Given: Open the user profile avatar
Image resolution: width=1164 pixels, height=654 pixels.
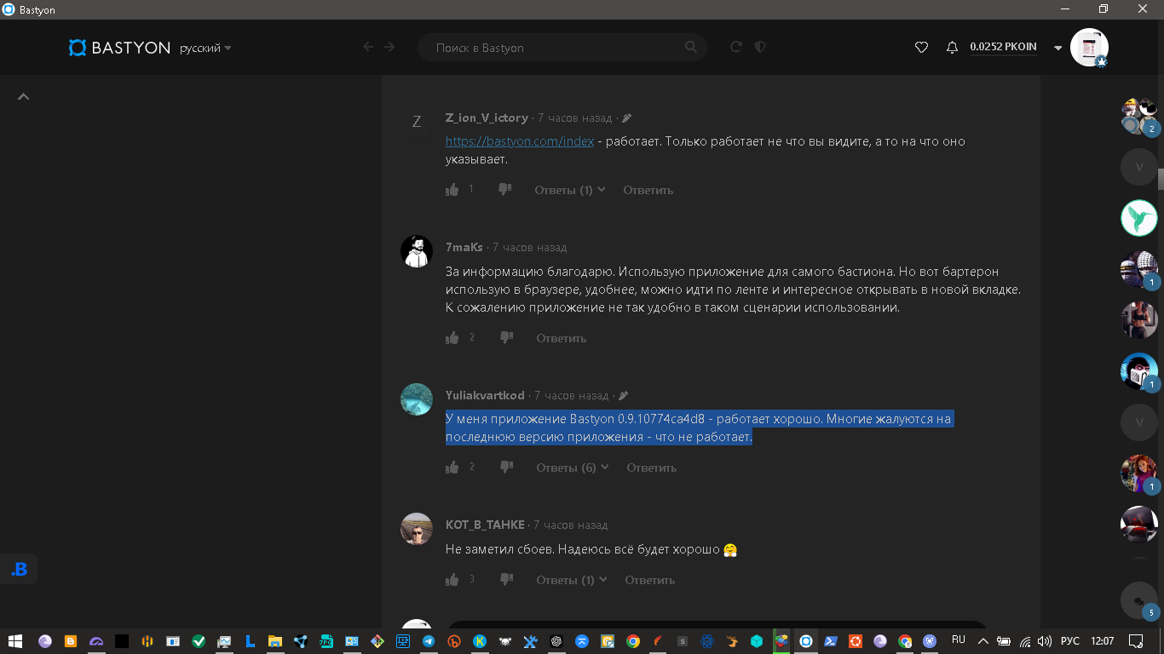Looking at the screenshot, I should coord(1089,48).
